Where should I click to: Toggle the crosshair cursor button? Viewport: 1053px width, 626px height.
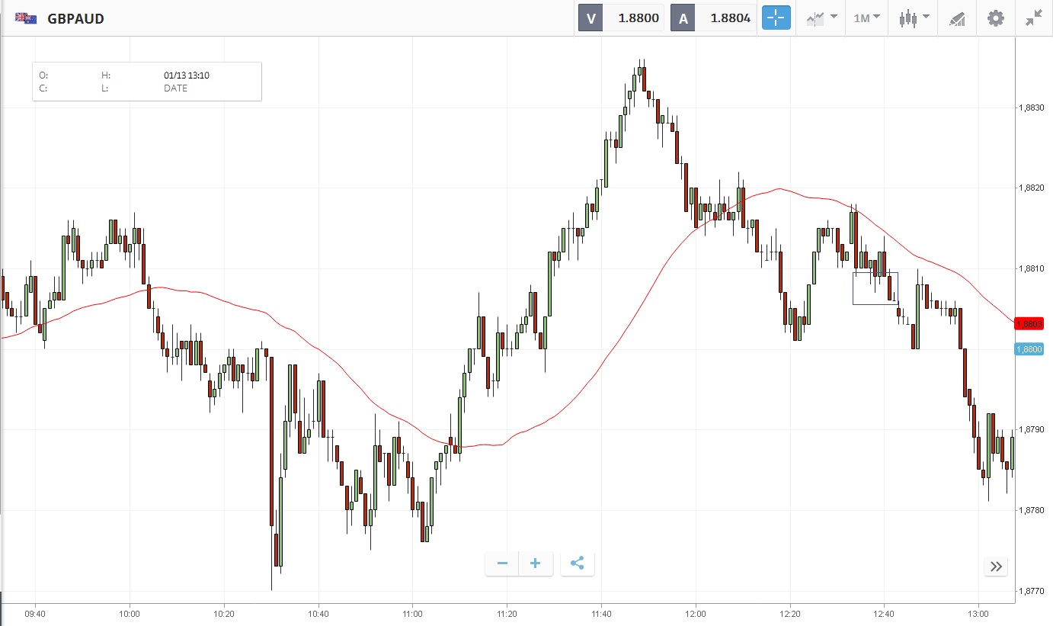(x=776, y=18)
